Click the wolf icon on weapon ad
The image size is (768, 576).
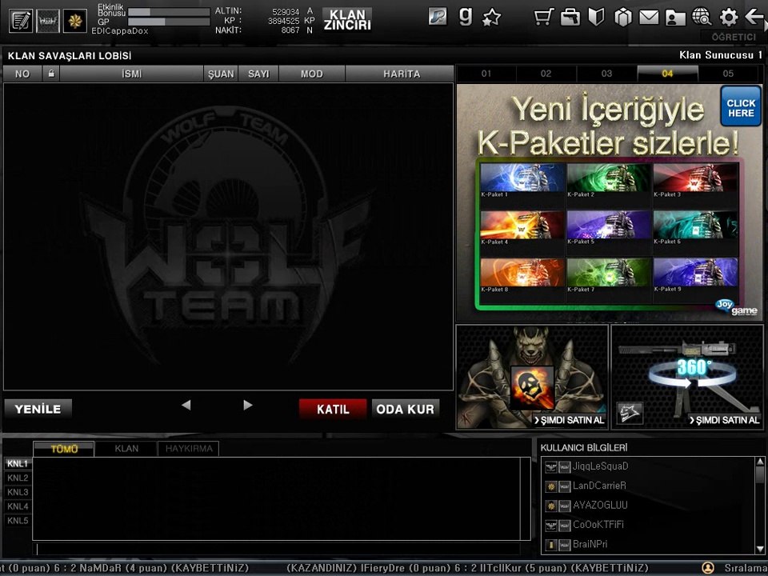630,413
